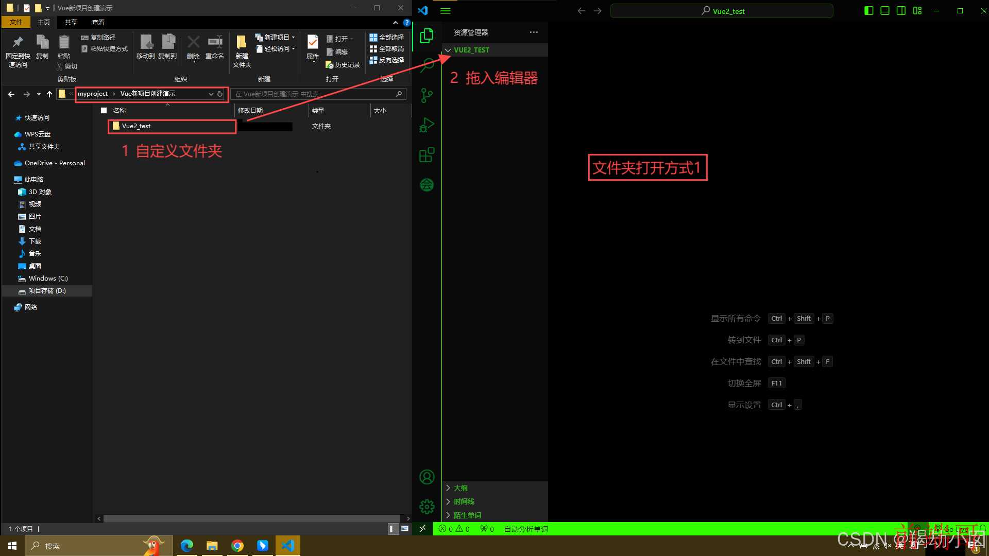This screenshot has width=989, height=556.
Task: Switch to the 查看 View ribbon tab
Action: tap(98, 22)
